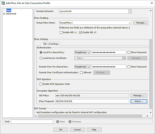Expand the Advanced tree node
This screenshot has height=134, width=155.
(4, 14)
